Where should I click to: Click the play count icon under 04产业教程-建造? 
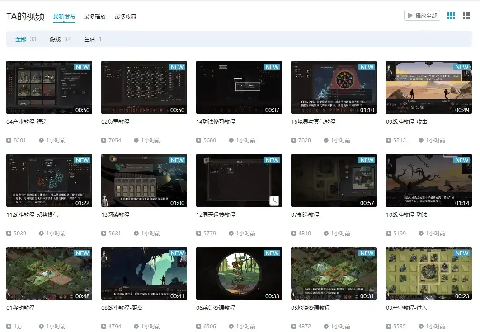(9, 140)
